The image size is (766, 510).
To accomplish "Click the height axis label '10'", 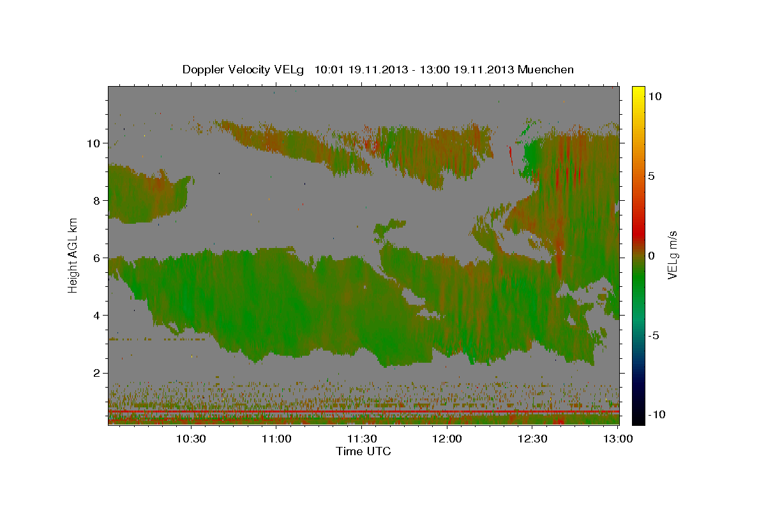I will pyautogui.click(x=93, y=143).
